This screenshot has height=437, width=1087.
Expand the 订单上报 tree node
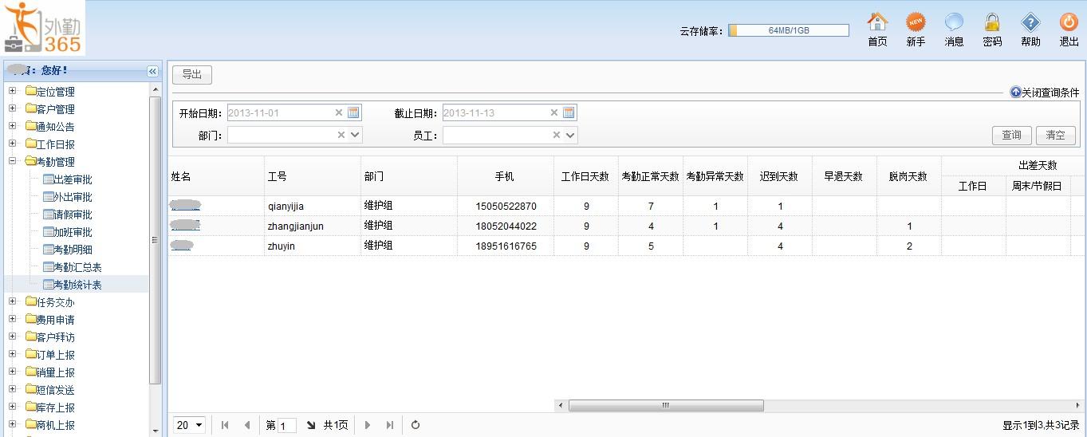point(12,354)
